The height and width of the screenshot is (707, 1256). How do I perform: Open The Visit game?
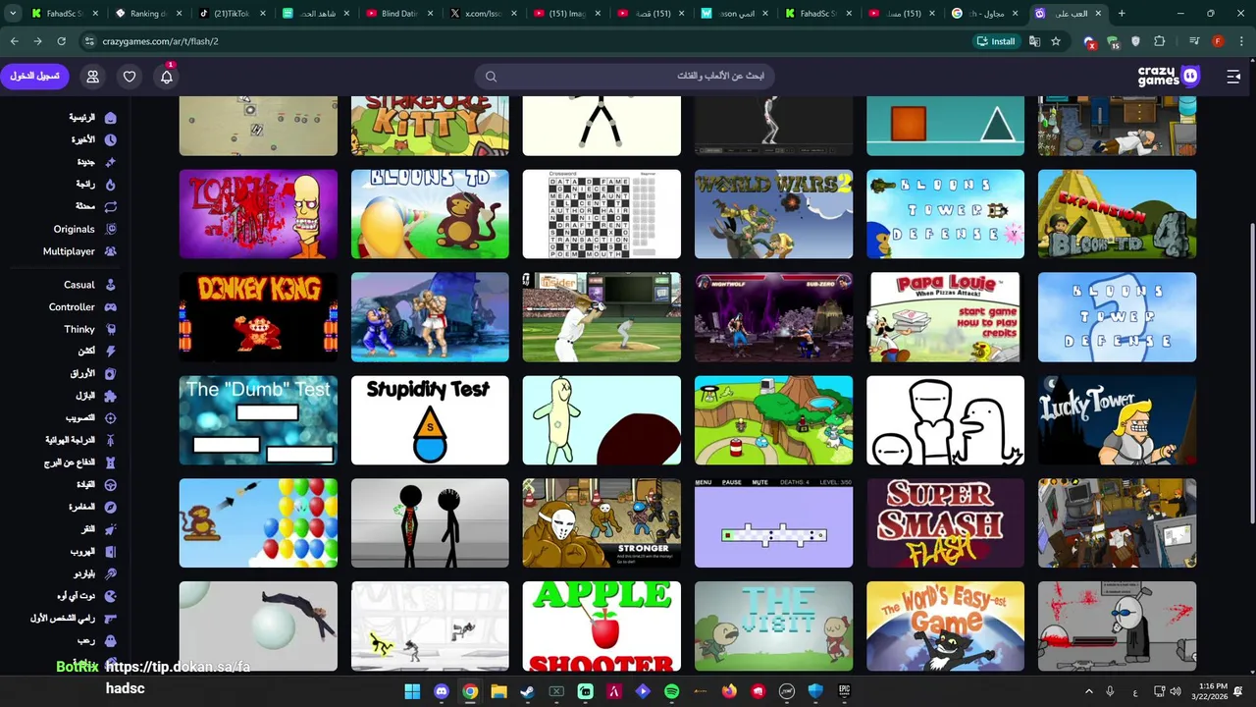(773, 626)
